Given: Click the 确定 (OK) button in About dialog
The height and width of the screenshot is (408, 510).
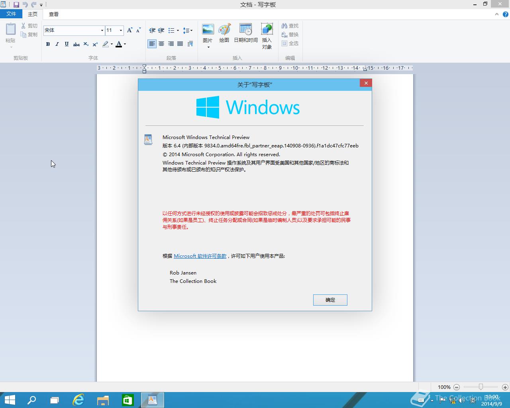Looking at the screenshot, I should [x=330, y=300].
